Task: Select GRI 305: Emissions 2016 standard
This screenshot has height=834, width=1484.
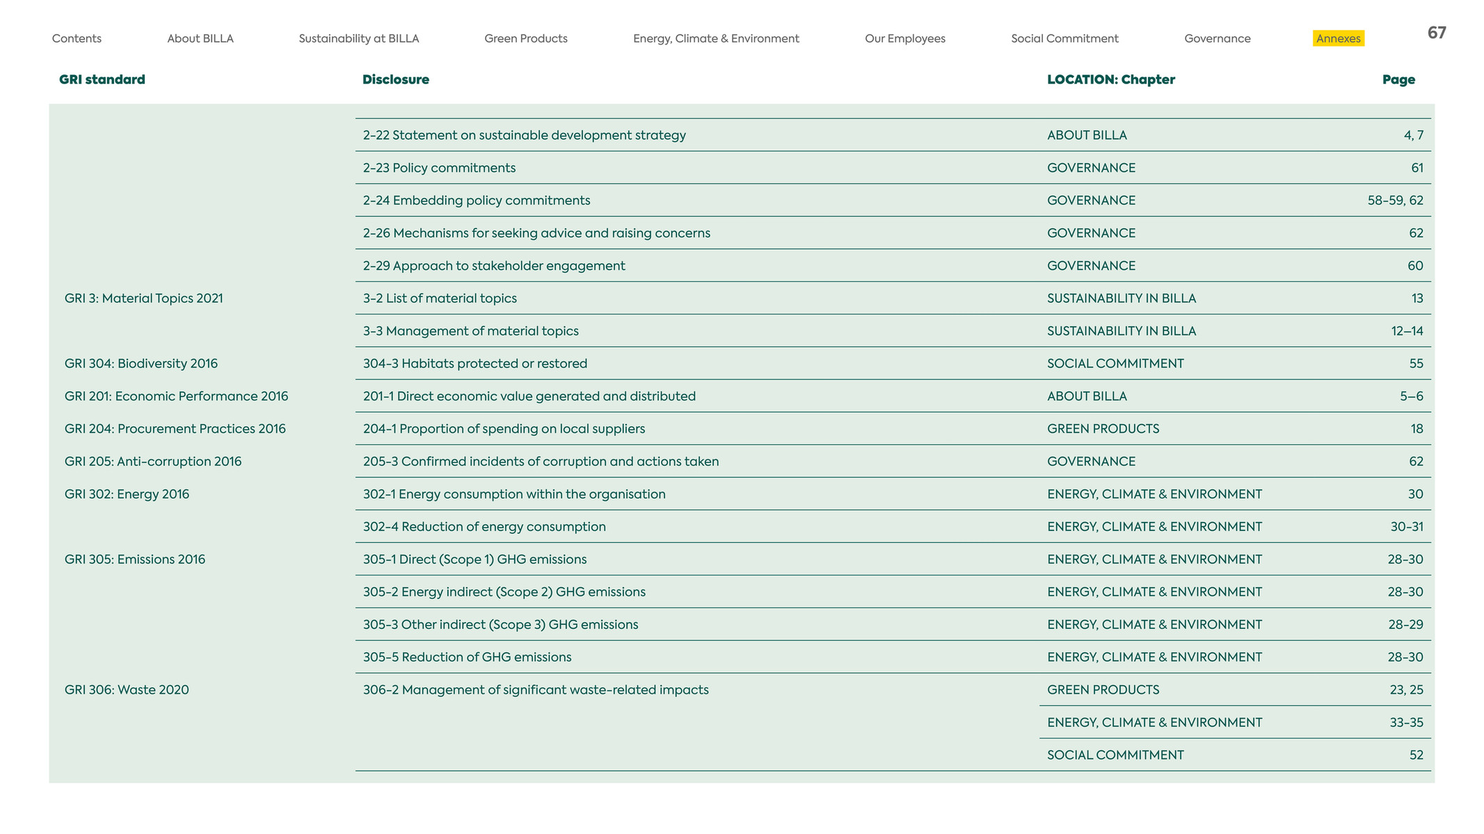Action: tap(135, 559)
